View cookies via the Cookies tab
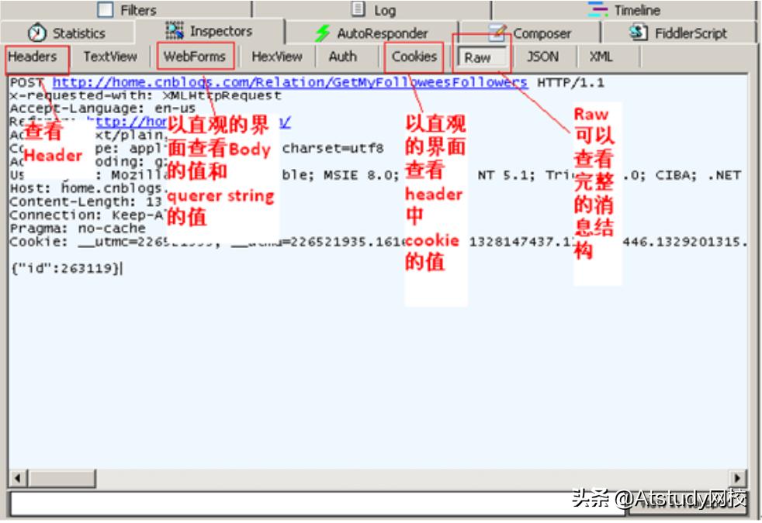Image resolution: width=762 pixels, height=523 pixels. click(414, 57)
